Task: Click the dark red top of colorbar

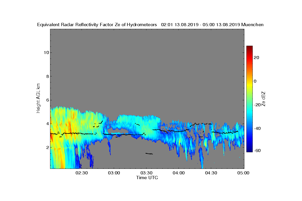Action: point(249,47)
